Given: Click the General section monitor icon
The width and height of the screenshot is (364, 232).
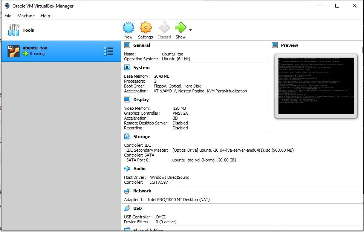Looking at the screenshot, I should 127,45.
